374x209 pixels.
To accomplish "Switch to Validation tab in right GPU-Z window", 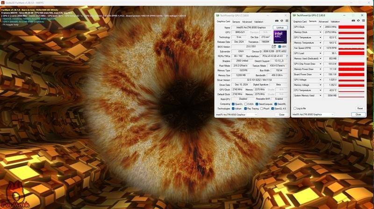I will coord(335,21).
